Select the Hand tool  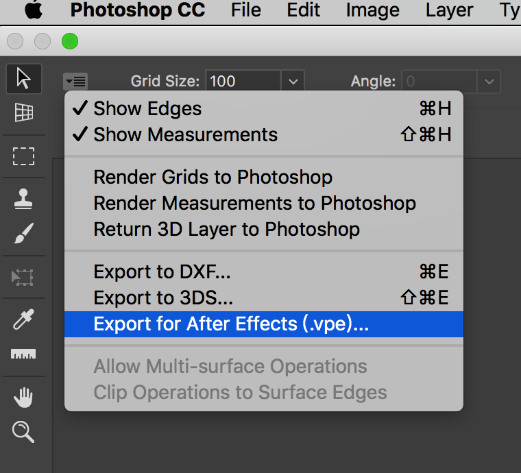[x=24, y=398]
